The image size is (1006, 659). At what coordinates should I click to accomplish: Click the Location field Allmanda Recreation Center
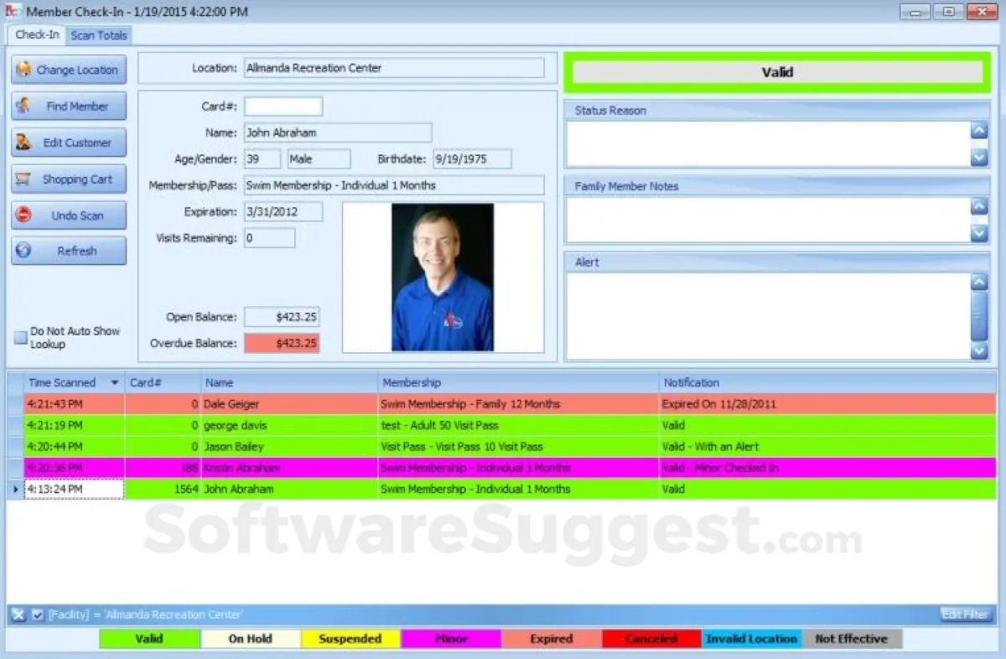pyautogui.click(x=394, y=68)
